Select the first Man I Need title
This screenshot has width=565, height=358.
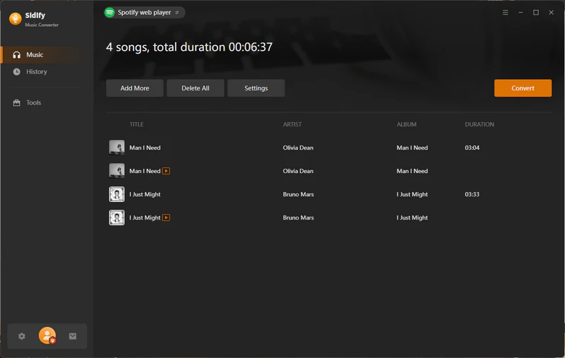[x=145, y=148]
